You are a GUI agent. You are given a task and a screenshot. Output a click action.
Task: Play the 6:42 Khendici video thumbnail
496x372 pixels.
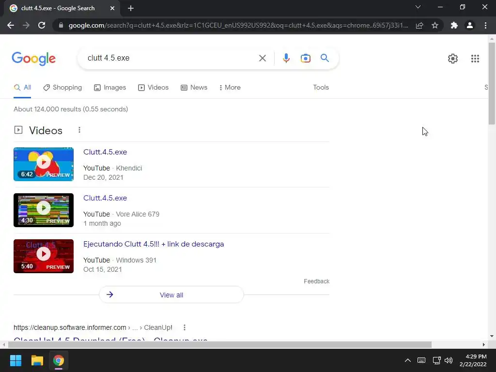click(x=44, y=164)
